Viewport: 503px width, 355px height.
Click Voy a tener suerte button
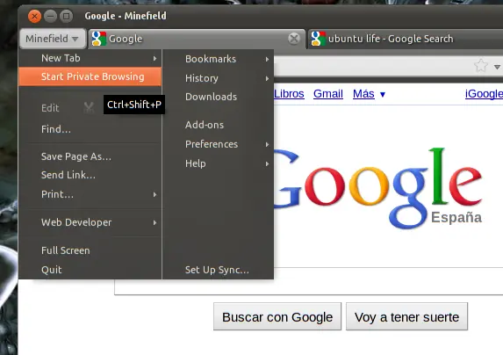(x=406, y=317)
